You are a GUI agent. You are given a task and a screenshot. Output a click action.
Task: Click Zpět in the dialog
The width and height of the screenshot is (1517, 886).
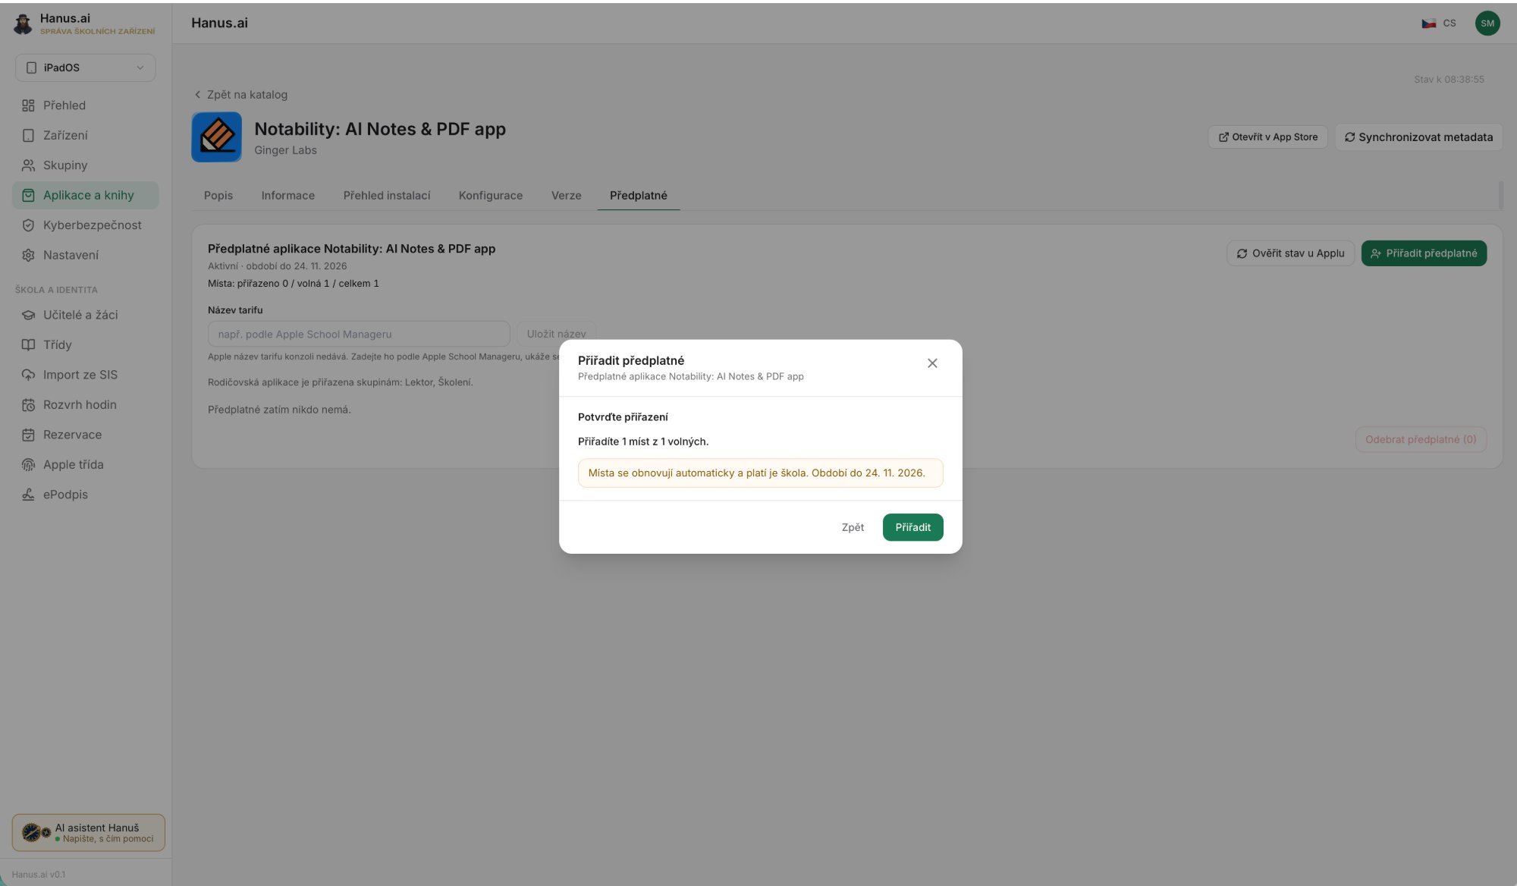[x=853, y=527]
